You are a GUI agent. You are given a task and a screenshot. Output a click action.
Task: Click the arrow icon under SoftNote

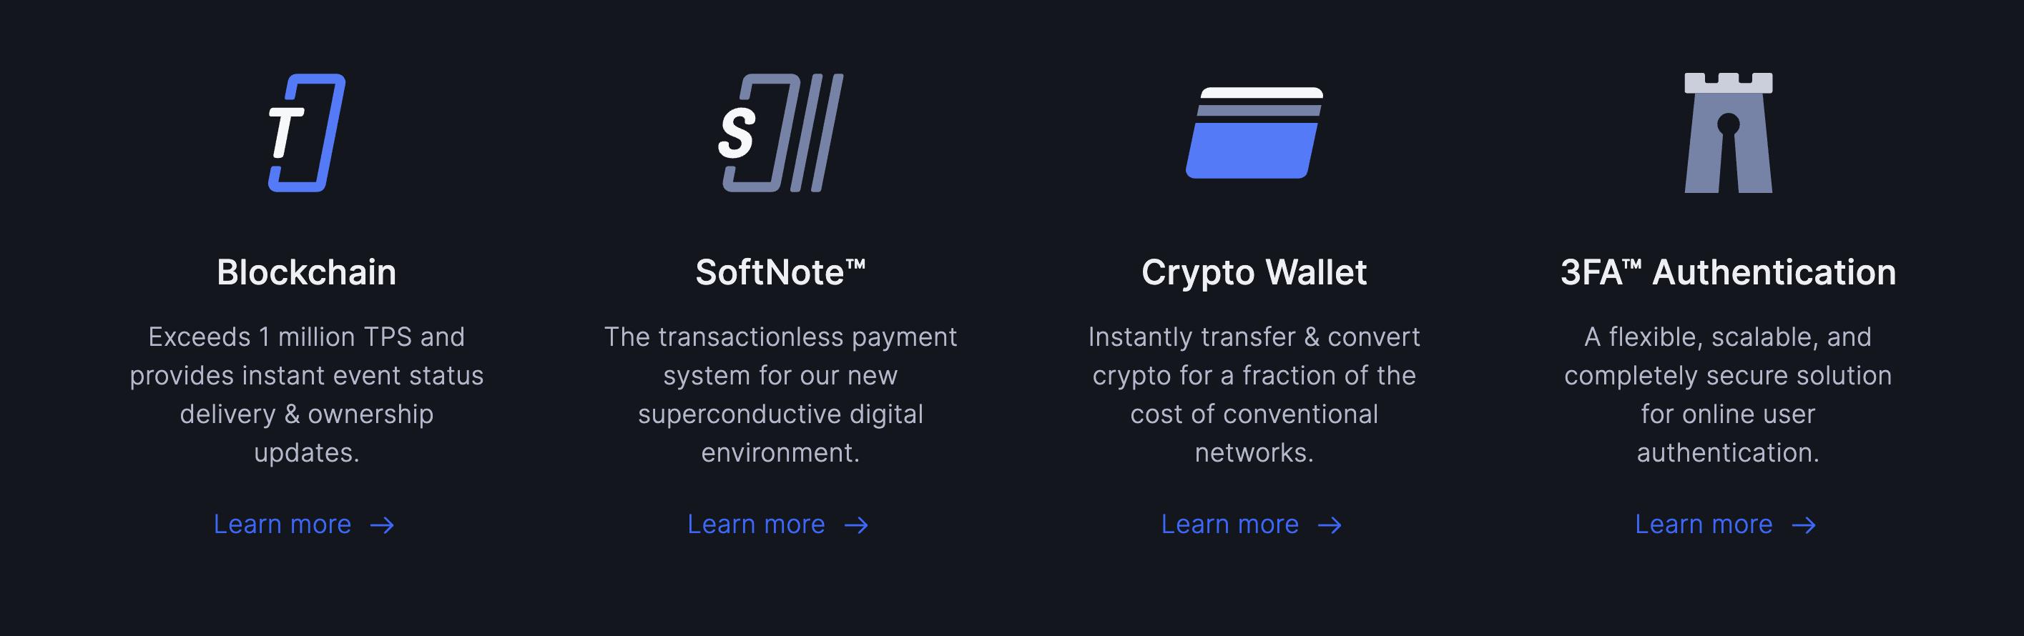click(856, 525)
